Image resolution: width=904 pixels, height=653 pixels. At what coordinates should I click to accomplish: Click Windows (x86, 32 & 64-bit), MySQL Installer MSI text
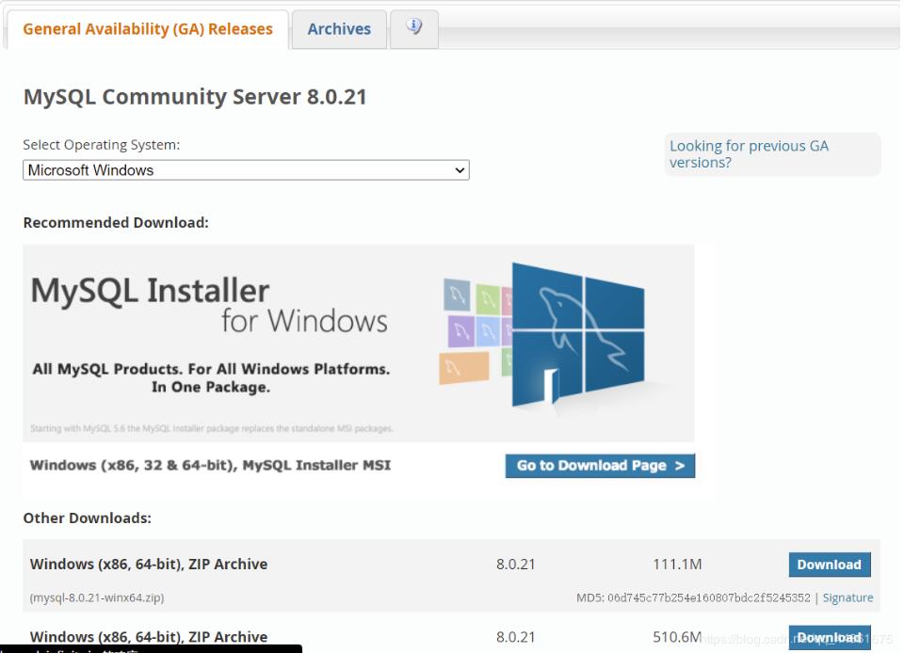[210, 465]
